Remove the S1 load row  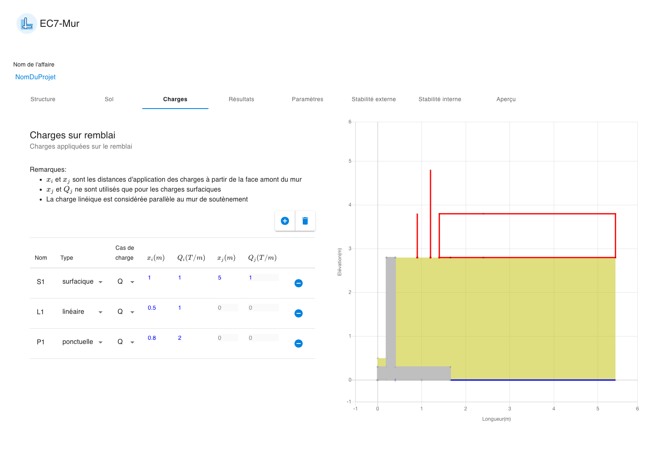(299, 283)
